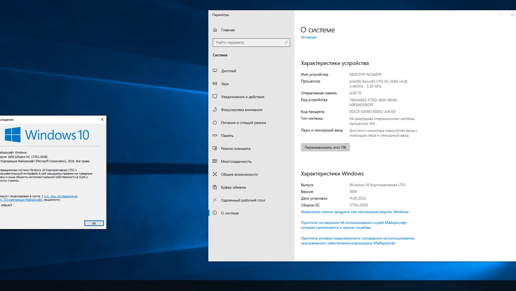
Task: Click the Уведомления и действия icon
Action: coord(215,97)
